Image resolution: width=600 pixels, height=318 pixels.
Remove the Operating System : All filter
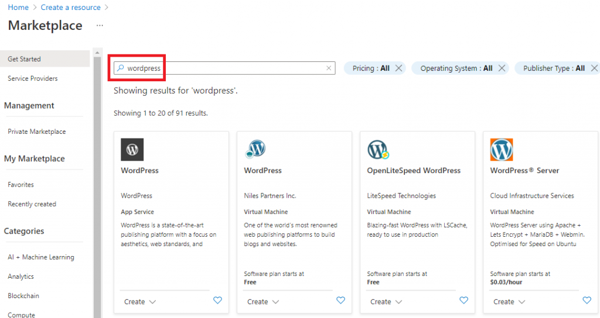point(502,68)
